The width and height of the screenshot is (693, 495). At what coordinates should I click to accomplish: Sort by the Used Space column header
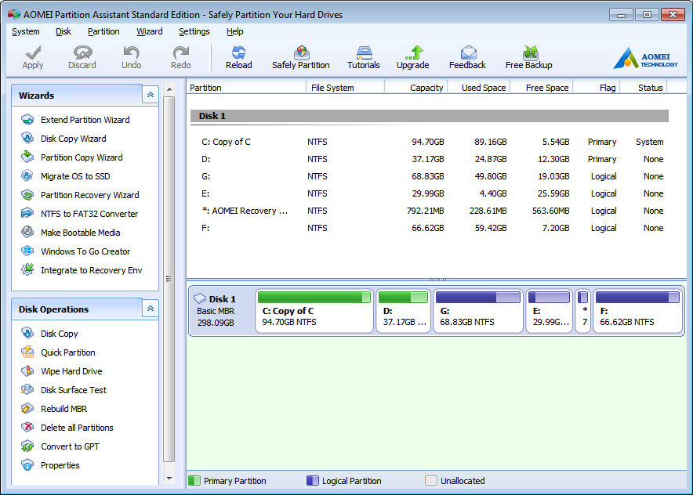[479, 88]
